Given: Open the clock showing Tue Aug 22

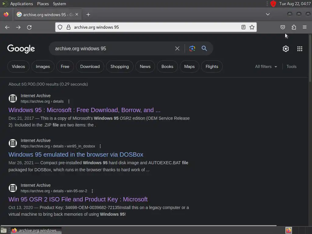Looking at the screenshot, I should tap(295, 4).
